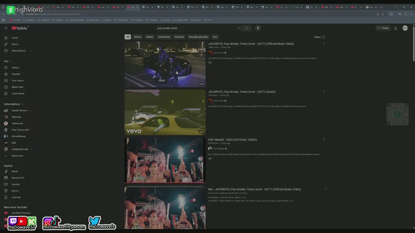Play the GATTI (Audio) vevo thumbnail
Screen dimensions: 415x233
point(165,112)
